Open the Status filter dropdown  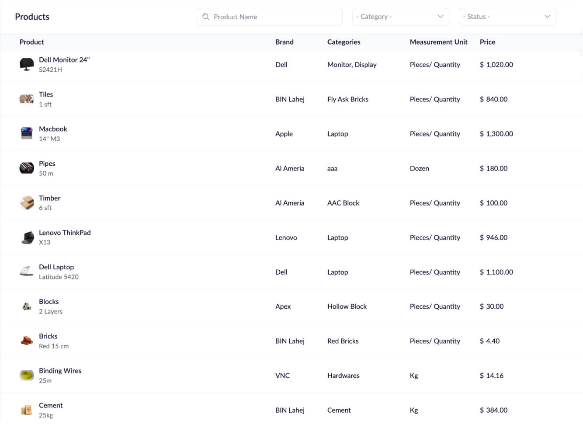click(507, 17)
